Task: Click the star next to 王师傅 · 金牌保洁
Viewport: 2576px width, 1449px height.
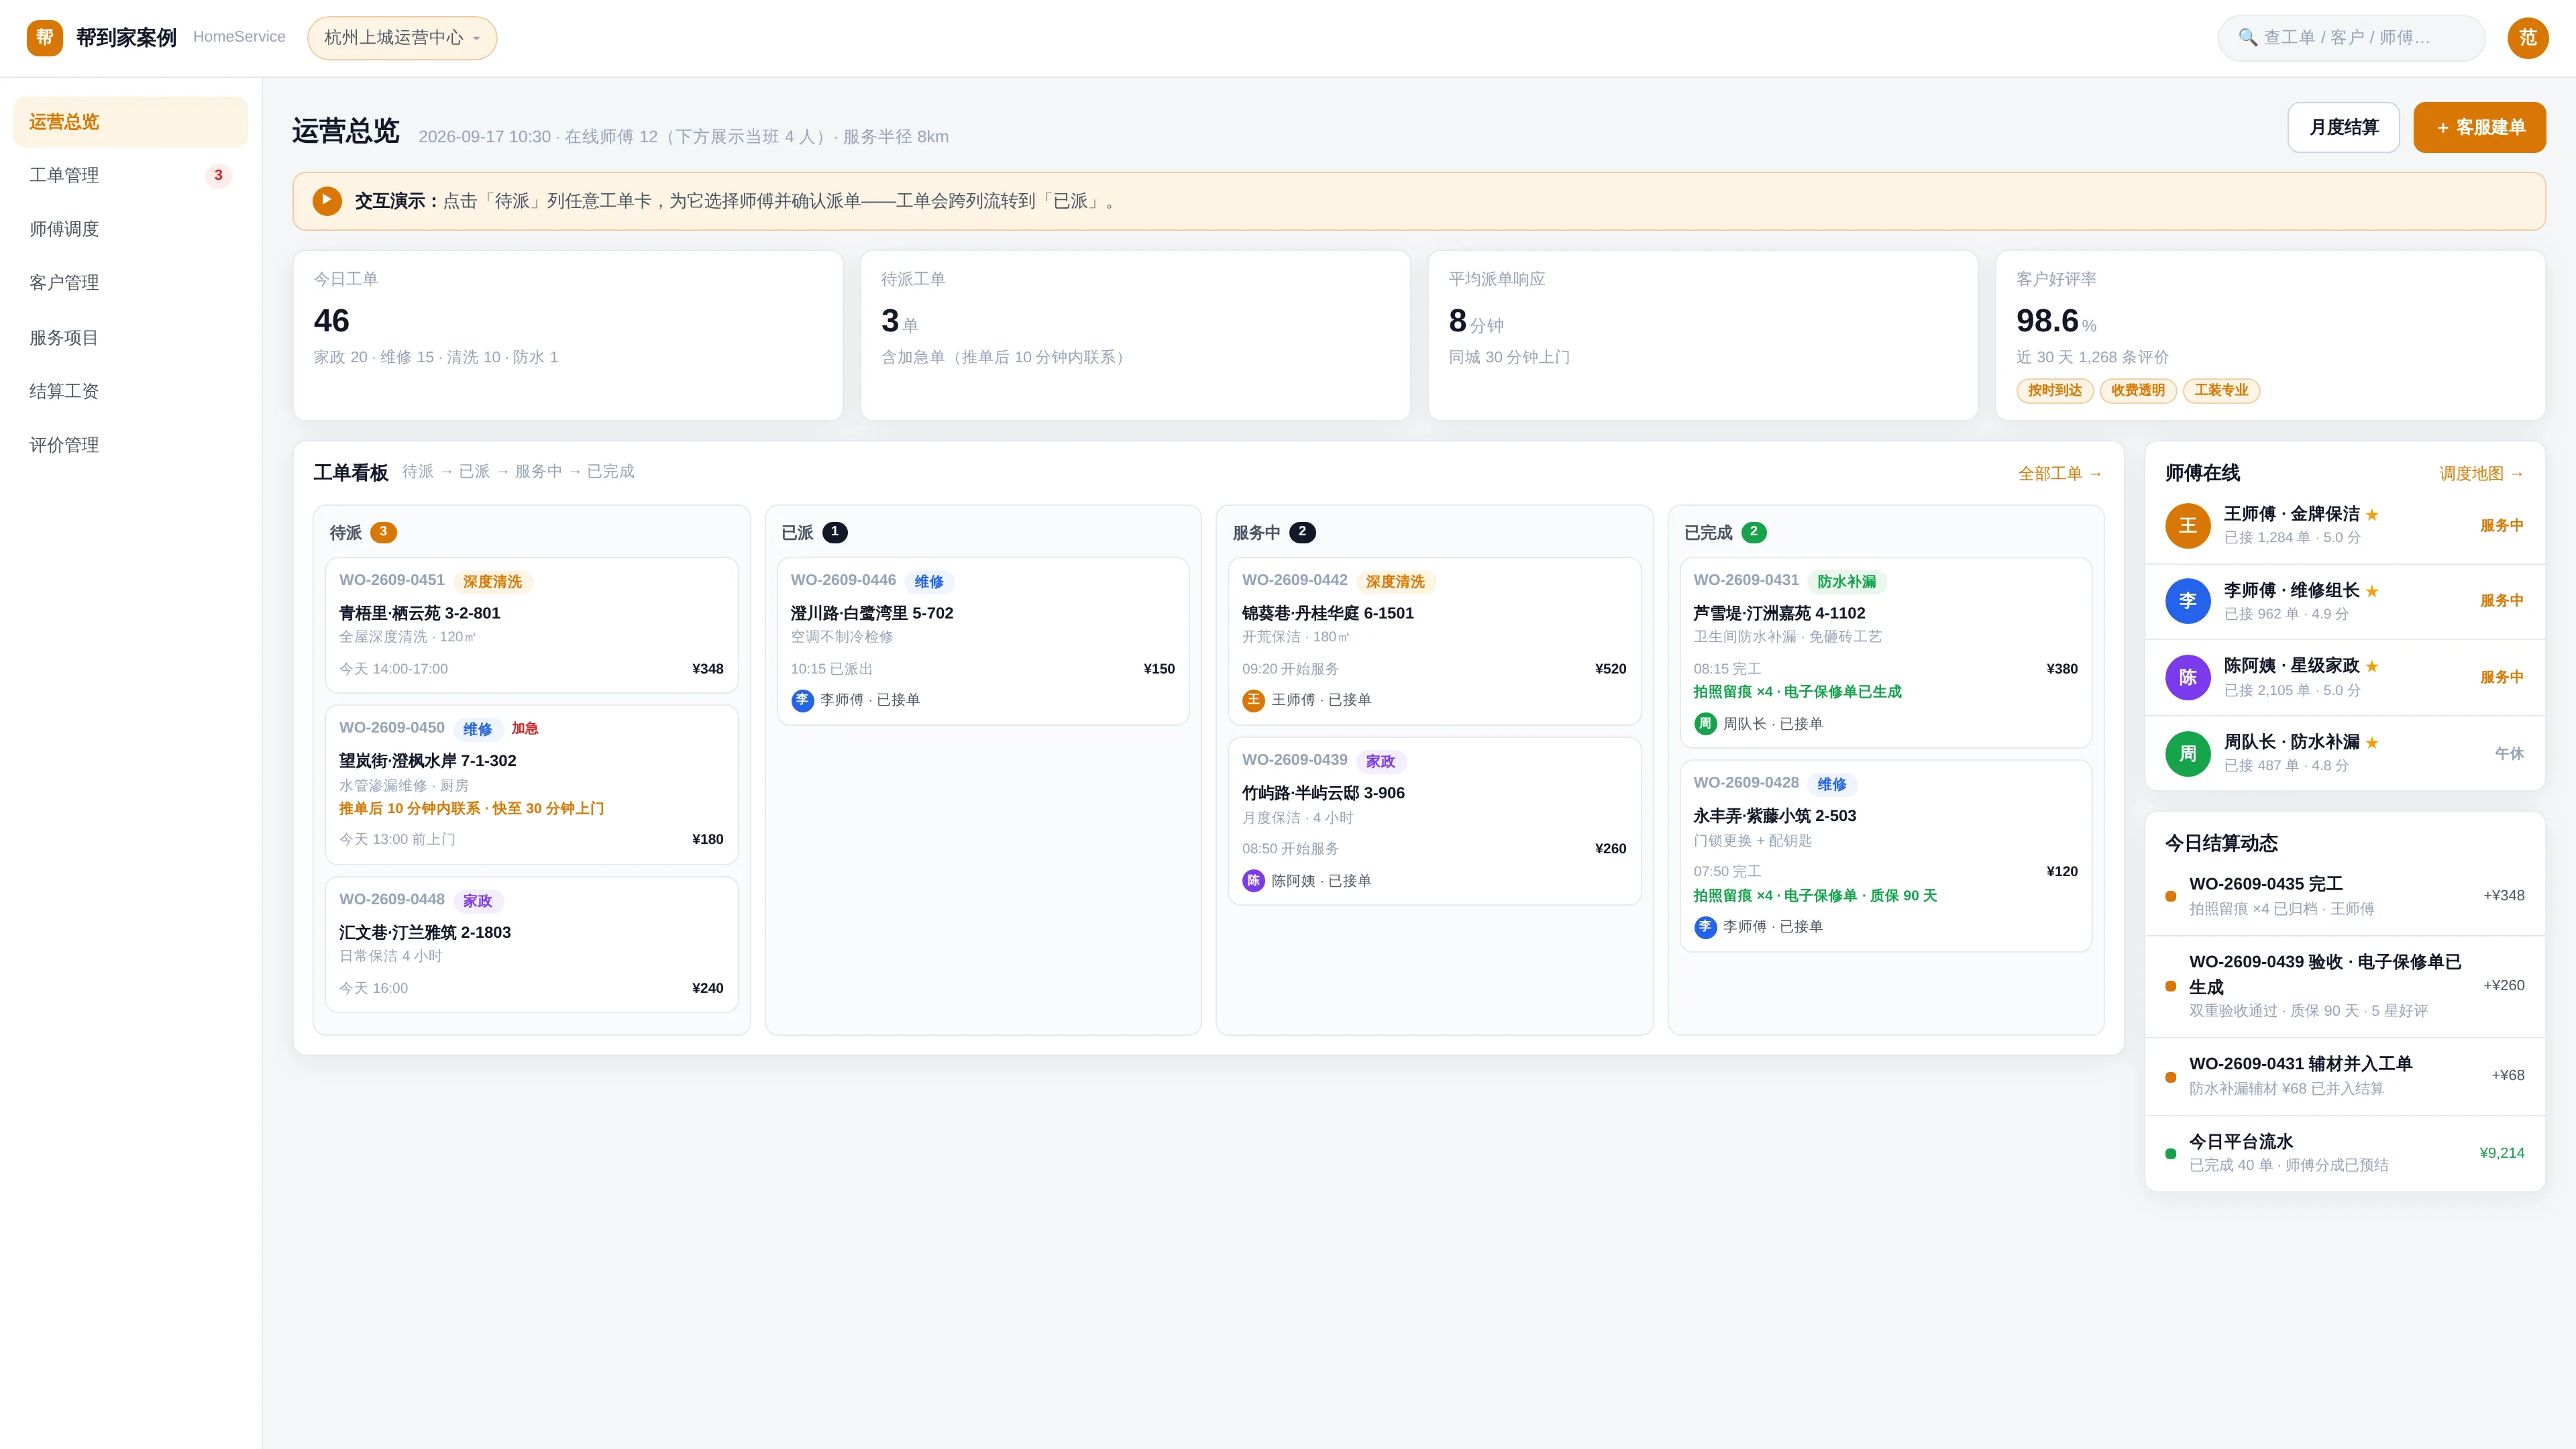Action: pos(2372,515)
